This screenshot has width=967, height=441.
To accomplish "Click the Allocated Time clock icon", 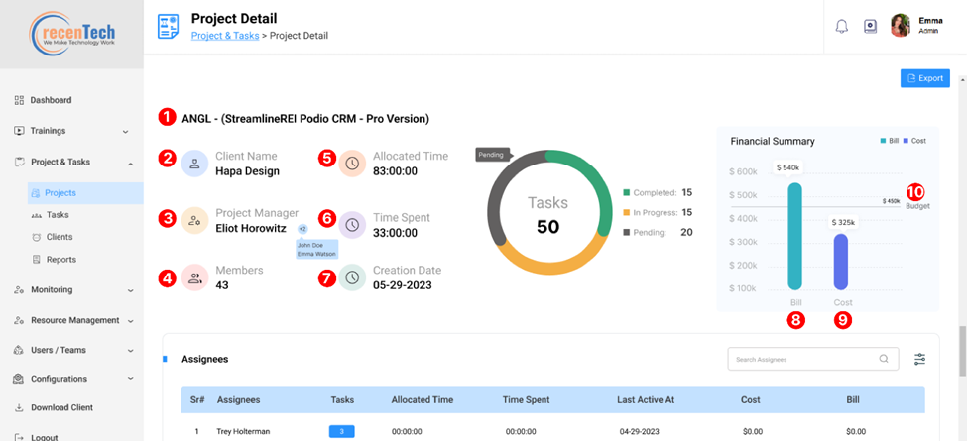I will [352, 164].
